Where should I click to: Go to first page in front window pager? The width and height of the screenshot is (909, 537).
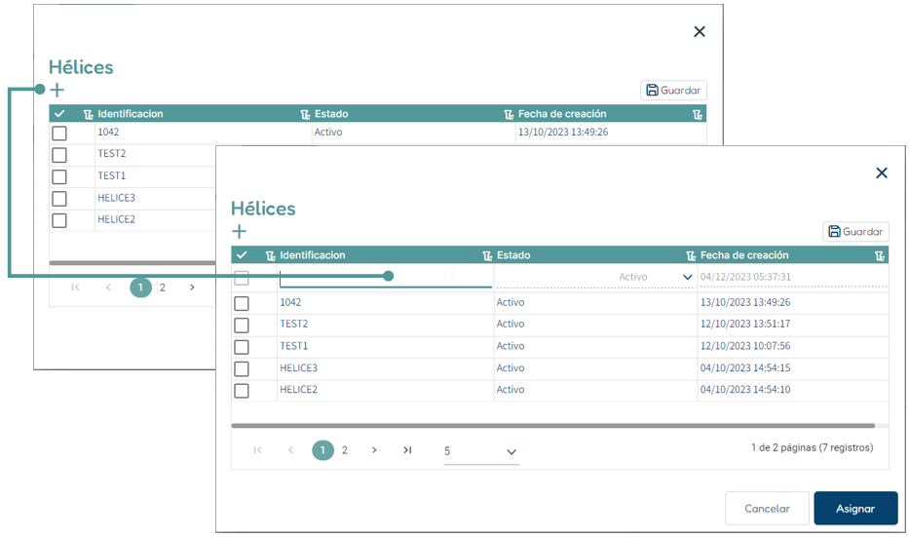click(257, 450)
